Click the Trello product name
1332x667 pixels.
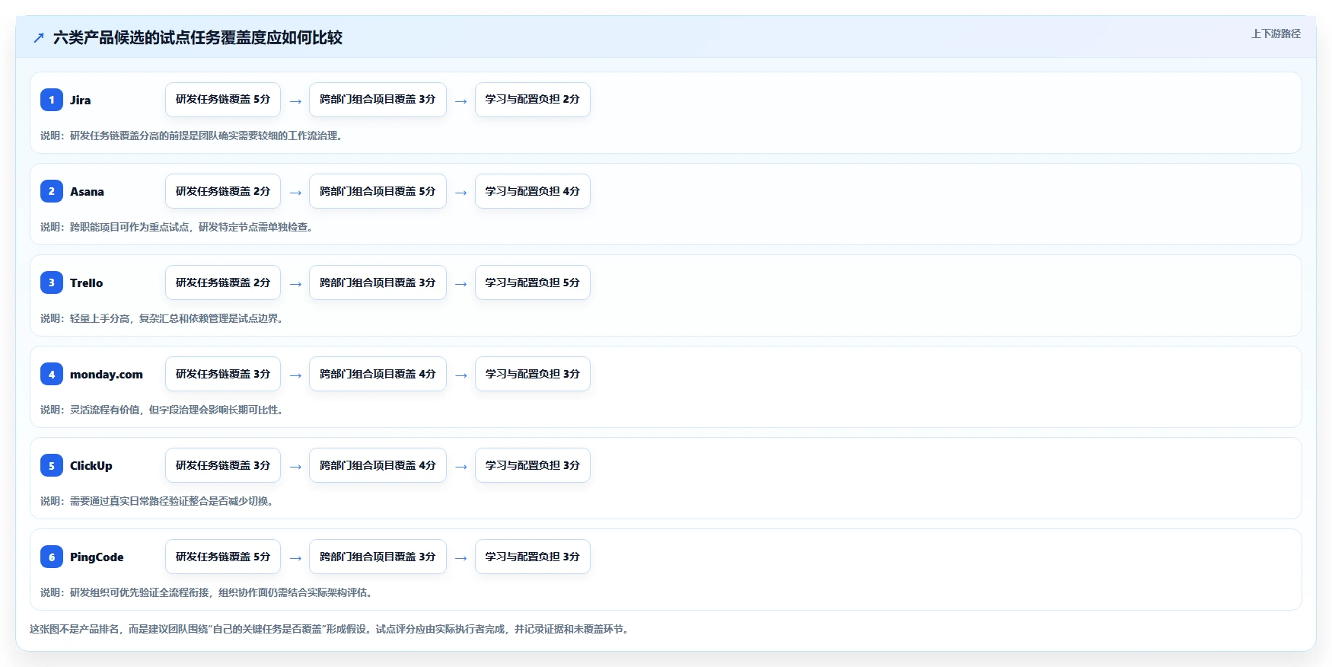[86, 282]
